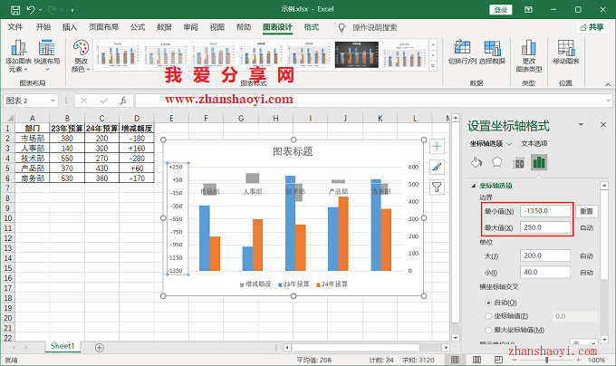The height and width of the screenshot is (366, 616).
Task: Click the Save icon in title bar
Action: [x=15, y=10]
